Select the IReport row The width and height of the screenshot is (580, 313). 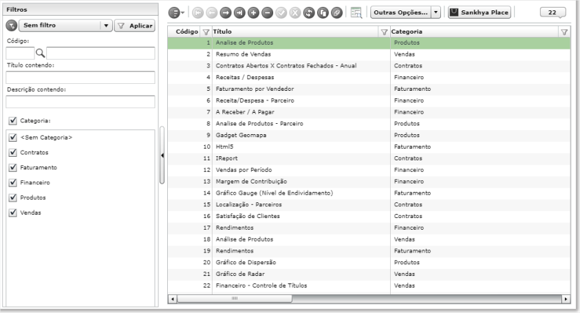[x=369, y=158]
